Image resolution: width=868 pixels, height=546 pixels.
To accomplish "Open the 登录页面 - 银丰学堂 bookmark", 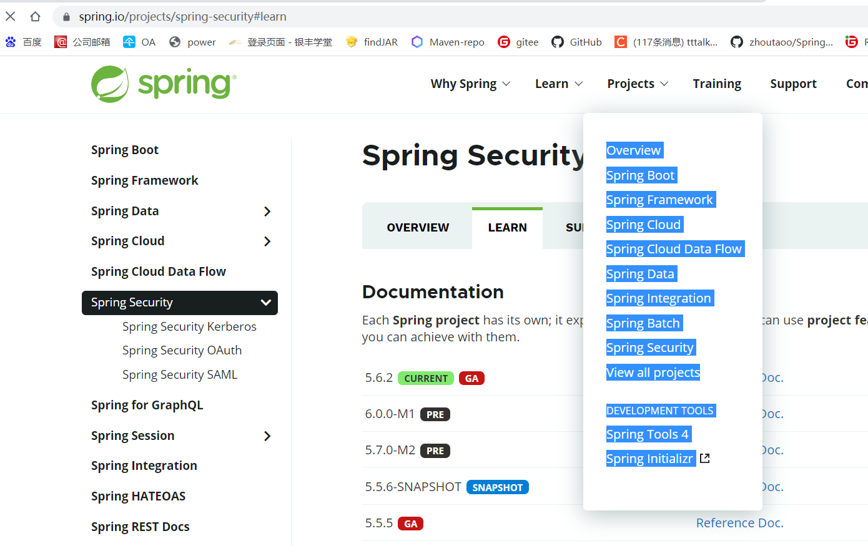I will click(x=280, y=42).
